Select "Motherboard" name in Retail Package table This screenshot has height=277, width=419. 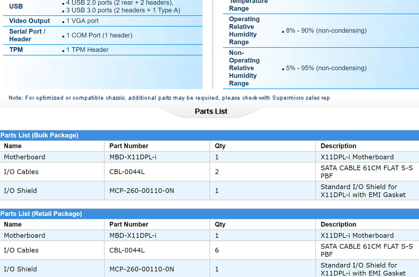pyautogui.click(x=25, y=236)
